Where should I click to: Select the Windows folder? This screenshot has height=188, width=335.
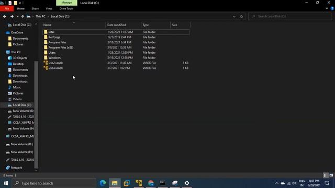pyautogui.click(x=54, y=58)
